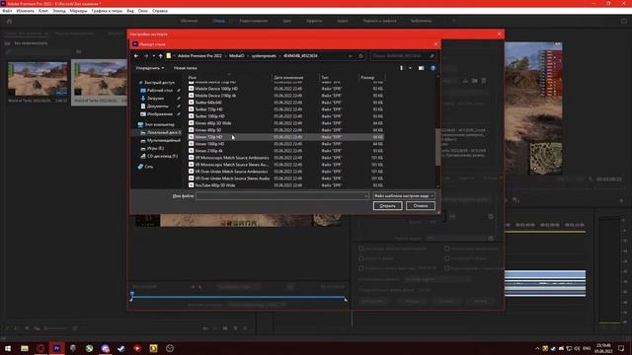Go back in the import dialog
The image size is (632, 355).
tap(136, 56)
